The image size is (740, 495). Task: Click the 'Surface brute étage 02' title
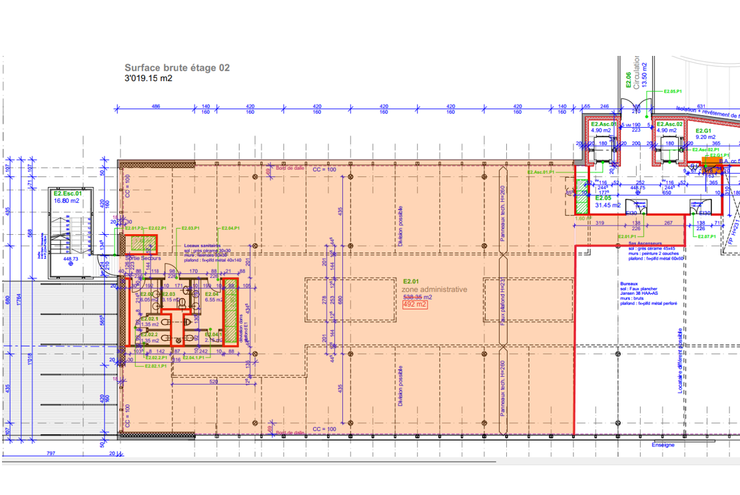tap(177, 68)
